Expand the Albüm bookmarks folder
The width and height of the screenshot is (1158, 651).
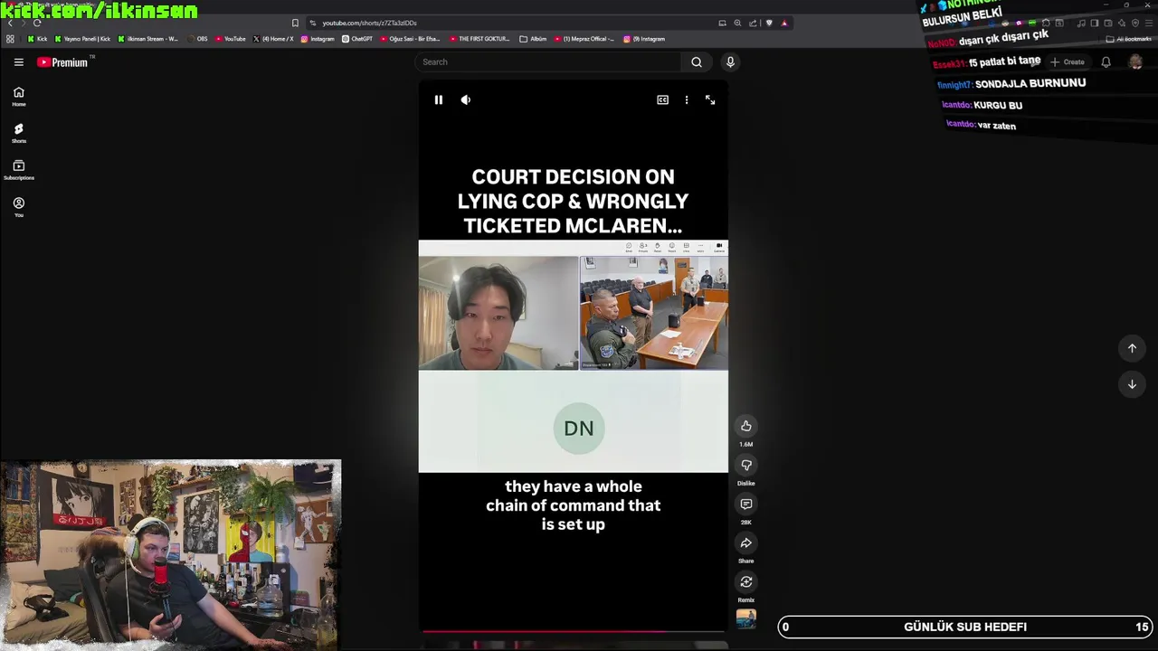coord(534,39)
